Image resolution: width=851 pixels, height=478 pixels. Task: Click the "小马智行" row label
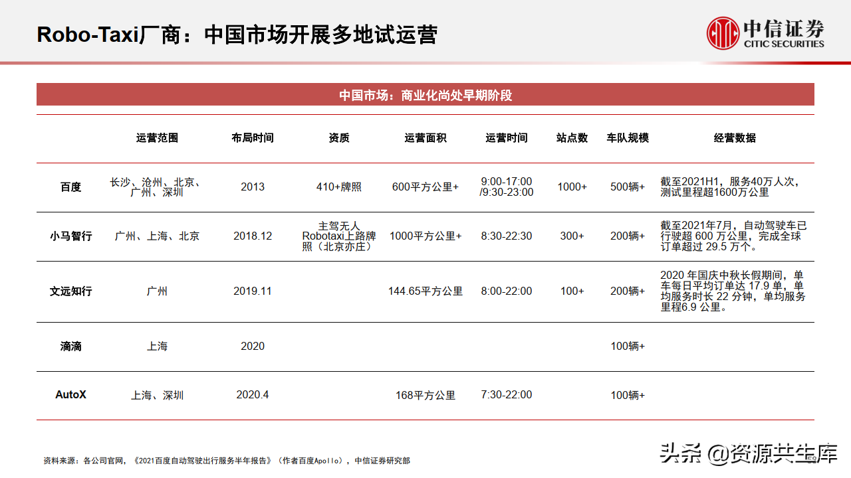coord(70,236)
